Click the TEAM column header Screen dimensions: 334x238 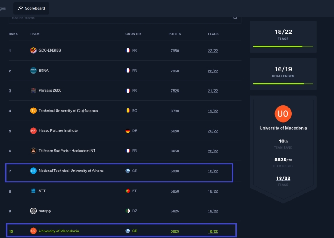[35, 34]
